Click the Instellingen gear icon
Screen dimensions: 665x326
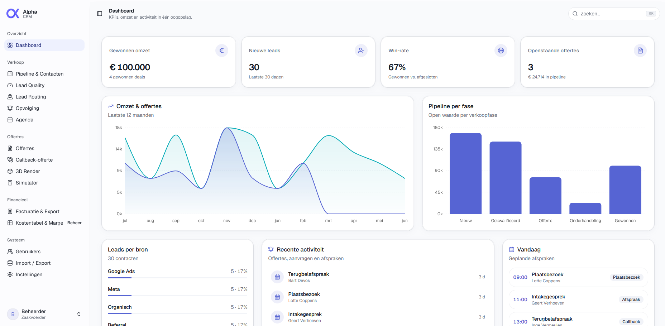point(10,274)
